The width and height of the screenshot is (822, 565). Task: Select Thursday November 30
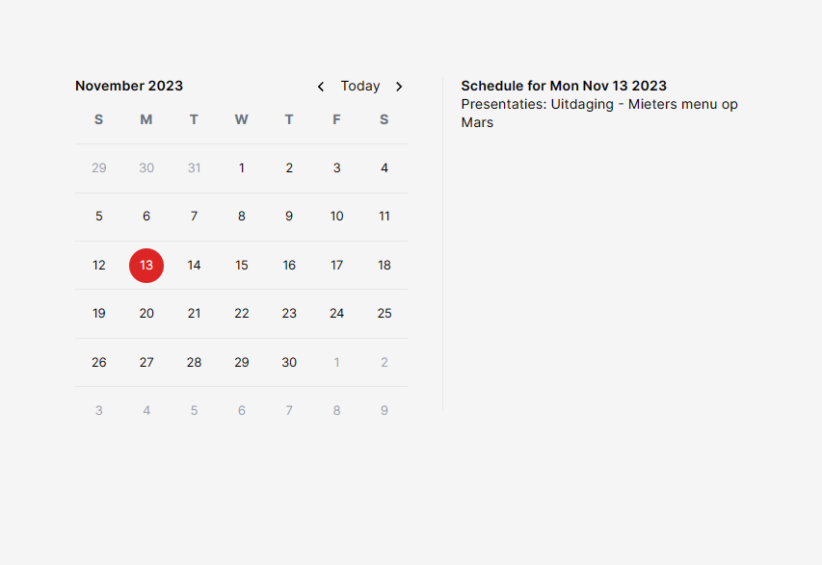click(x=289, y=362)
